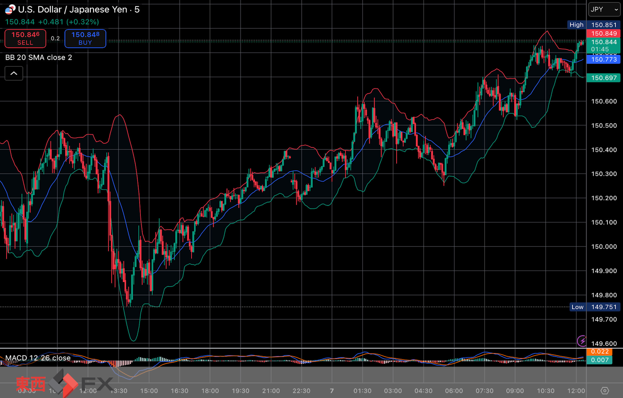The height and width of the screenshot is (398, 623).
Task: Select the BB 20 SMA close 2 indicator
Action: pos(38,57)
